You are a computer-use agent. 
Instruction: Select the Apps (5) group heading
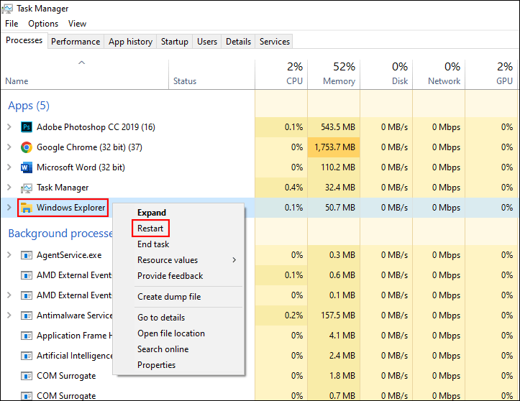pyautogui.click(x=29, y=106)
